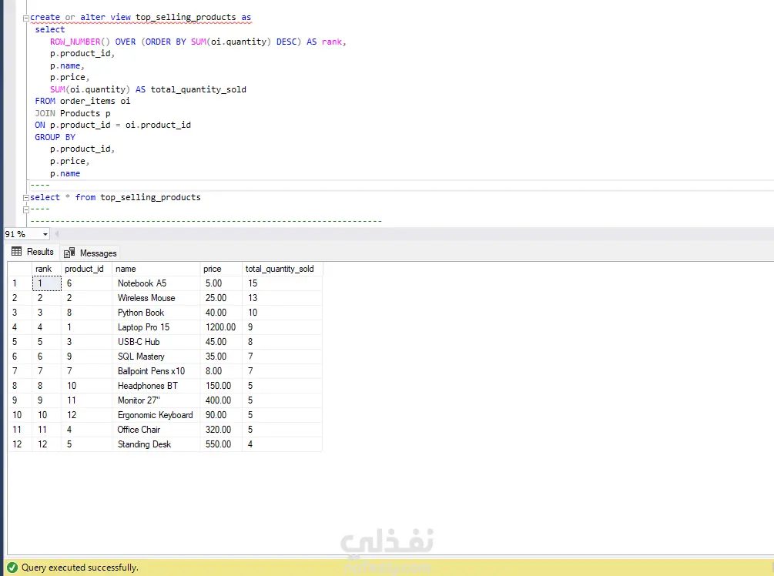Collapse the dashed comment block below select

[25, 209]
